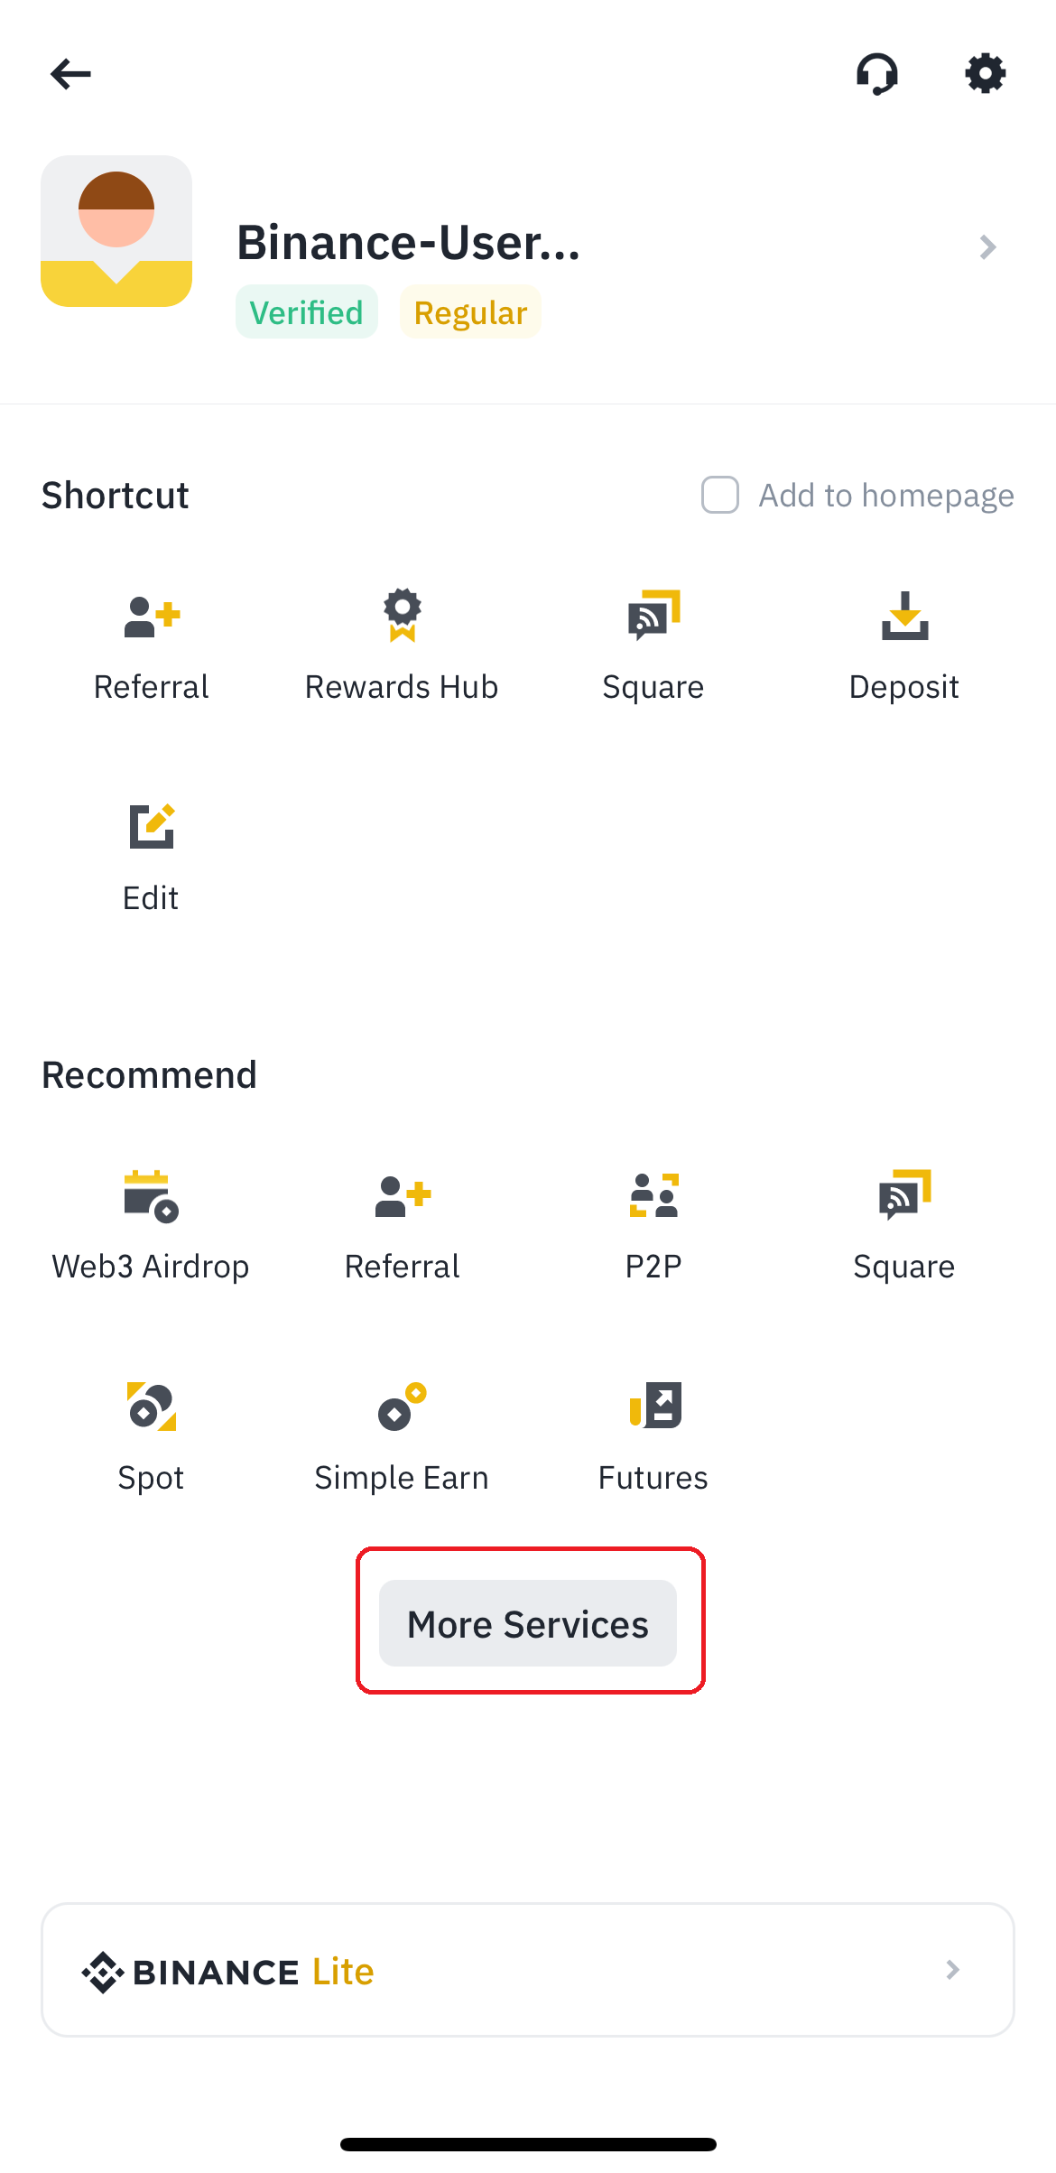
Task: Open Referral in the Recommend section
Action: [x=403, y=1196]
